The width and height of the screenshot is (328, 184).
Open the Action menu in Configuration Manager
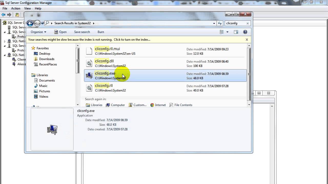16,8
